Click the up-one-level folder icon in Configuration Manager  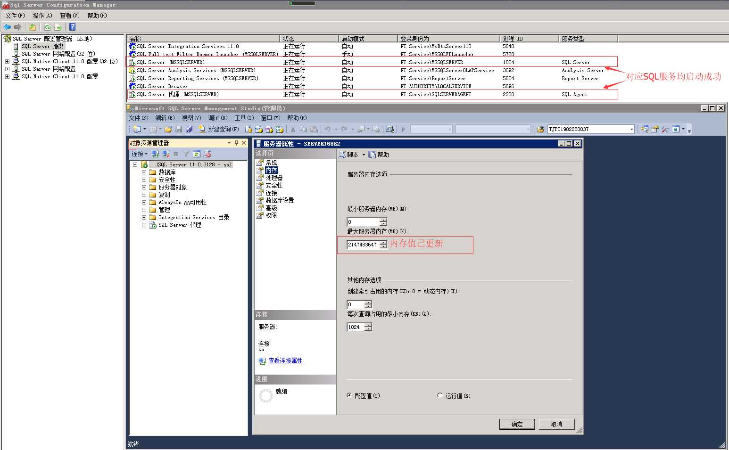[32, 27]
